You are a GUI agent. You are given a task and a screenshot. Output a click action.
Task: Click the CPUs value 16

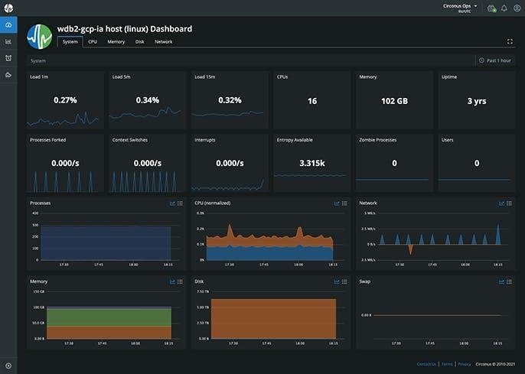coord(312,101)
